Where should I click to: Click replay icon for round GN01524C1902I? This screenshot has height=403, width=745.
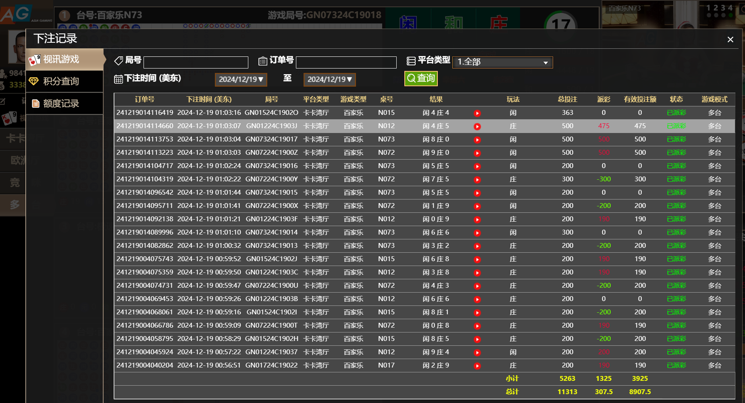point(477,313)
